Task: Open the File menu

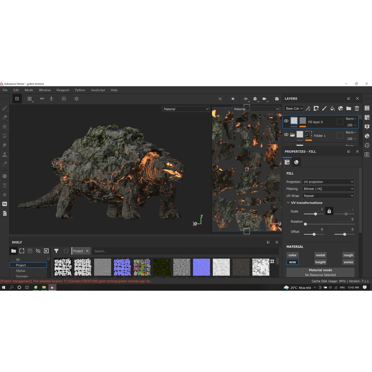Action: click(x=5, y=90)
